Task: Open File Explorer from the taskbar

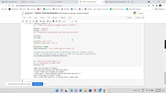Action: tap(85, 90)
